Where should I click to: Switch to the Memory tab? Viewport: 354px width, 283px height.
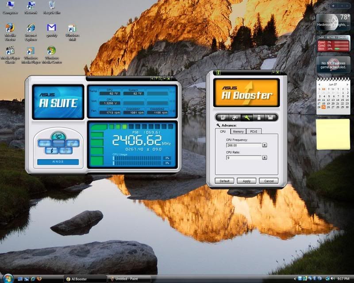pos(238,131)
